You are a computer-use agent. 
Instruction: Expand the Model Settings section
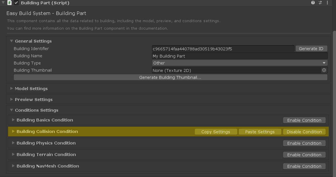12,89
